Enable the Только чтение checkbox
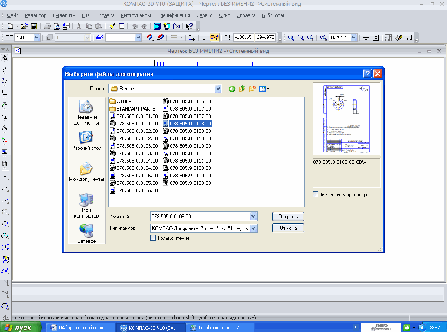 click(153, 238)
